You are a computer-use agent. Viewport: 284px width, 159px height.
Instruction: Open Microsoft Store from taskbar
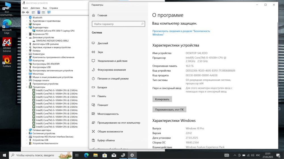pyautogui.click(x=105, y=155)
